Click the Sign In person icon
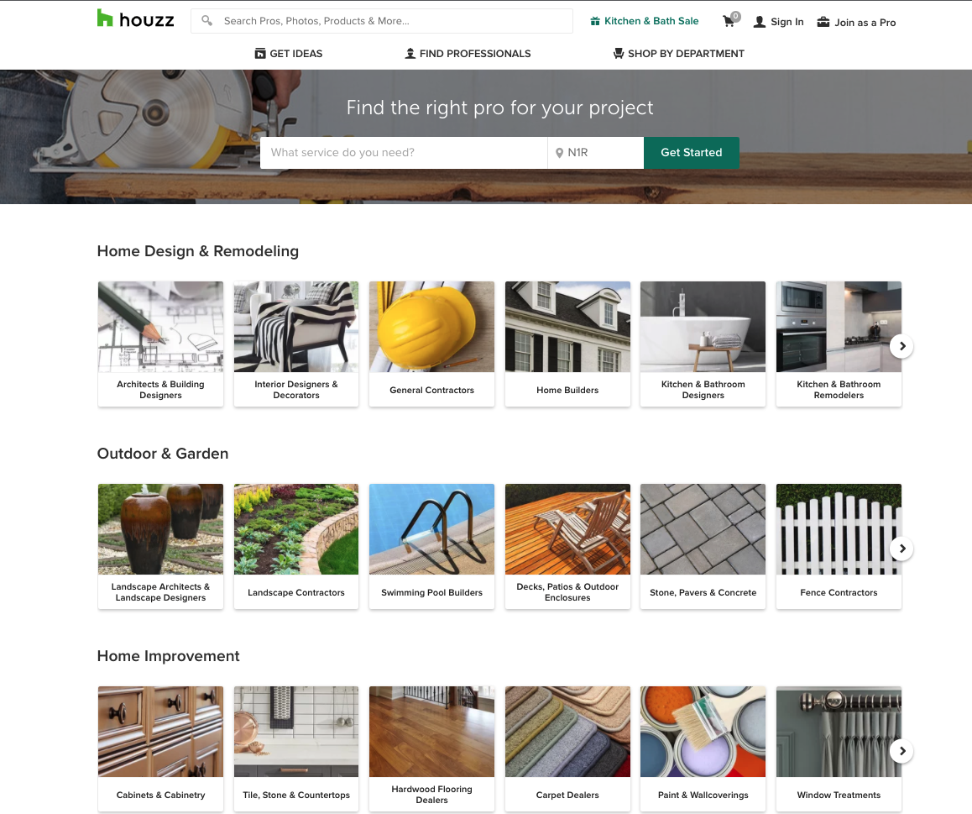 [760, 22]
